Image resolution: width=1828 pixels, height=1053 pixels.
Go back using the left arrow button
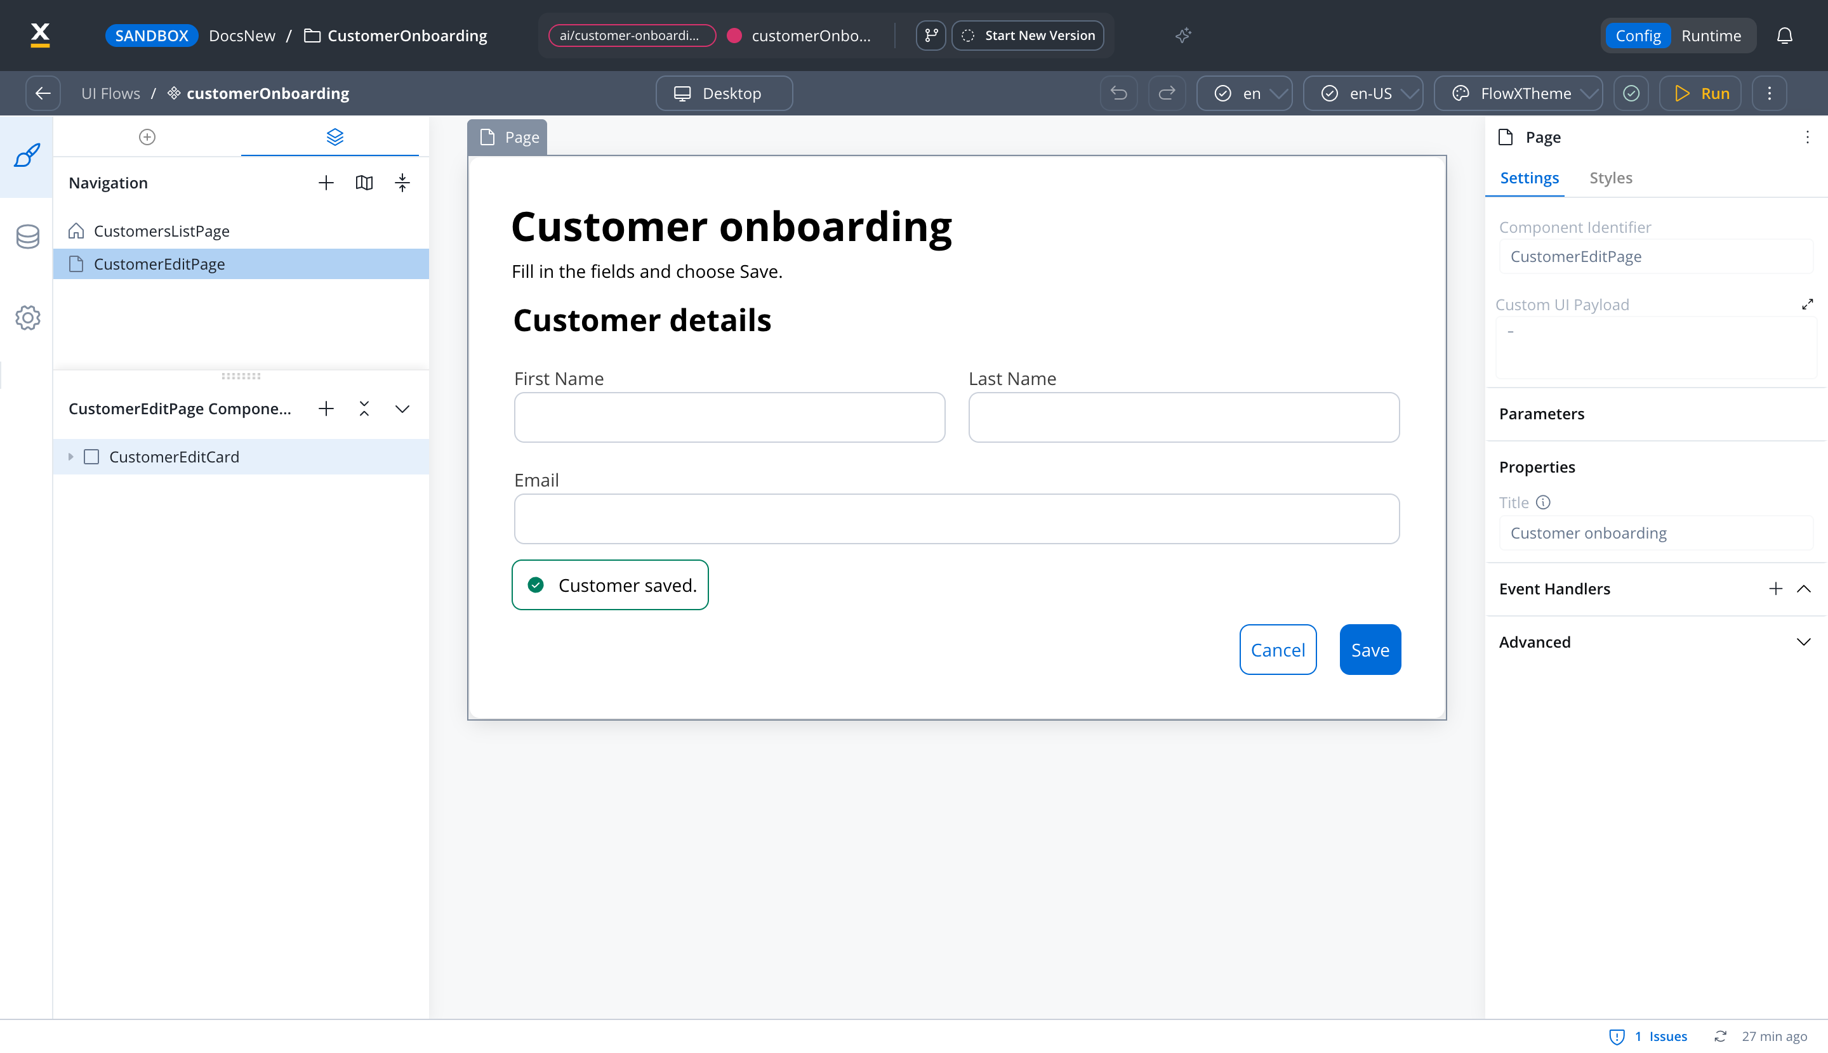click(43, 93)
